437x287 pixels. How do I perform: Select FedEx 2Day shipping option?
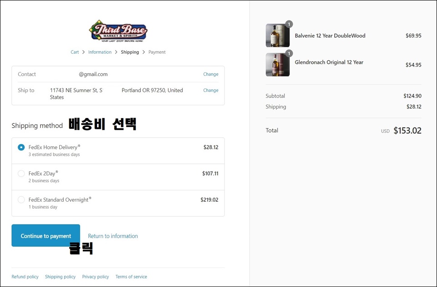click(x=21, y=174)
